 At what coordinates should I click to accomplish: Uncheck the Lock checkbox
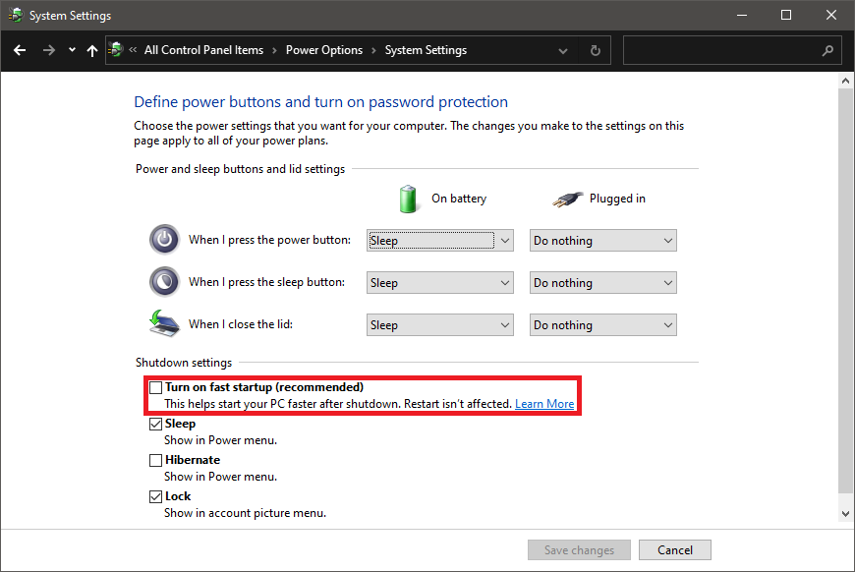(x=155, y=496)
